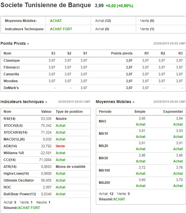Select the DeMark's pivot row
This screenshot has height=213, width=186.
pos(93,88)
